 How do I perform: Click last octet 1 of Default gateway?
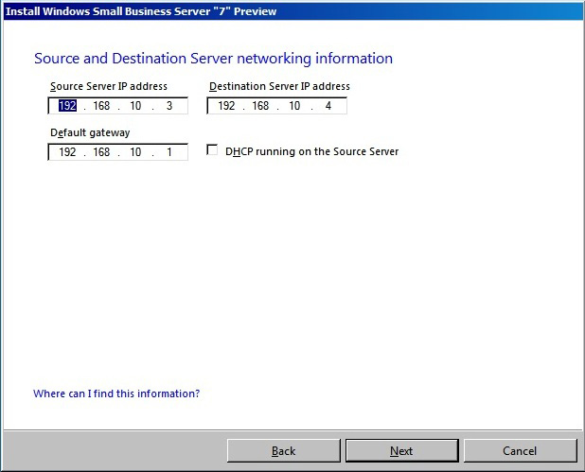tap(169, 151)
